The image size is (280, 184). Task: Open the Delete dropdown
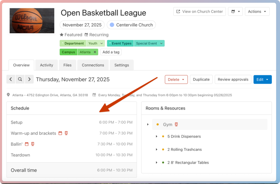[x=176, y=79]
